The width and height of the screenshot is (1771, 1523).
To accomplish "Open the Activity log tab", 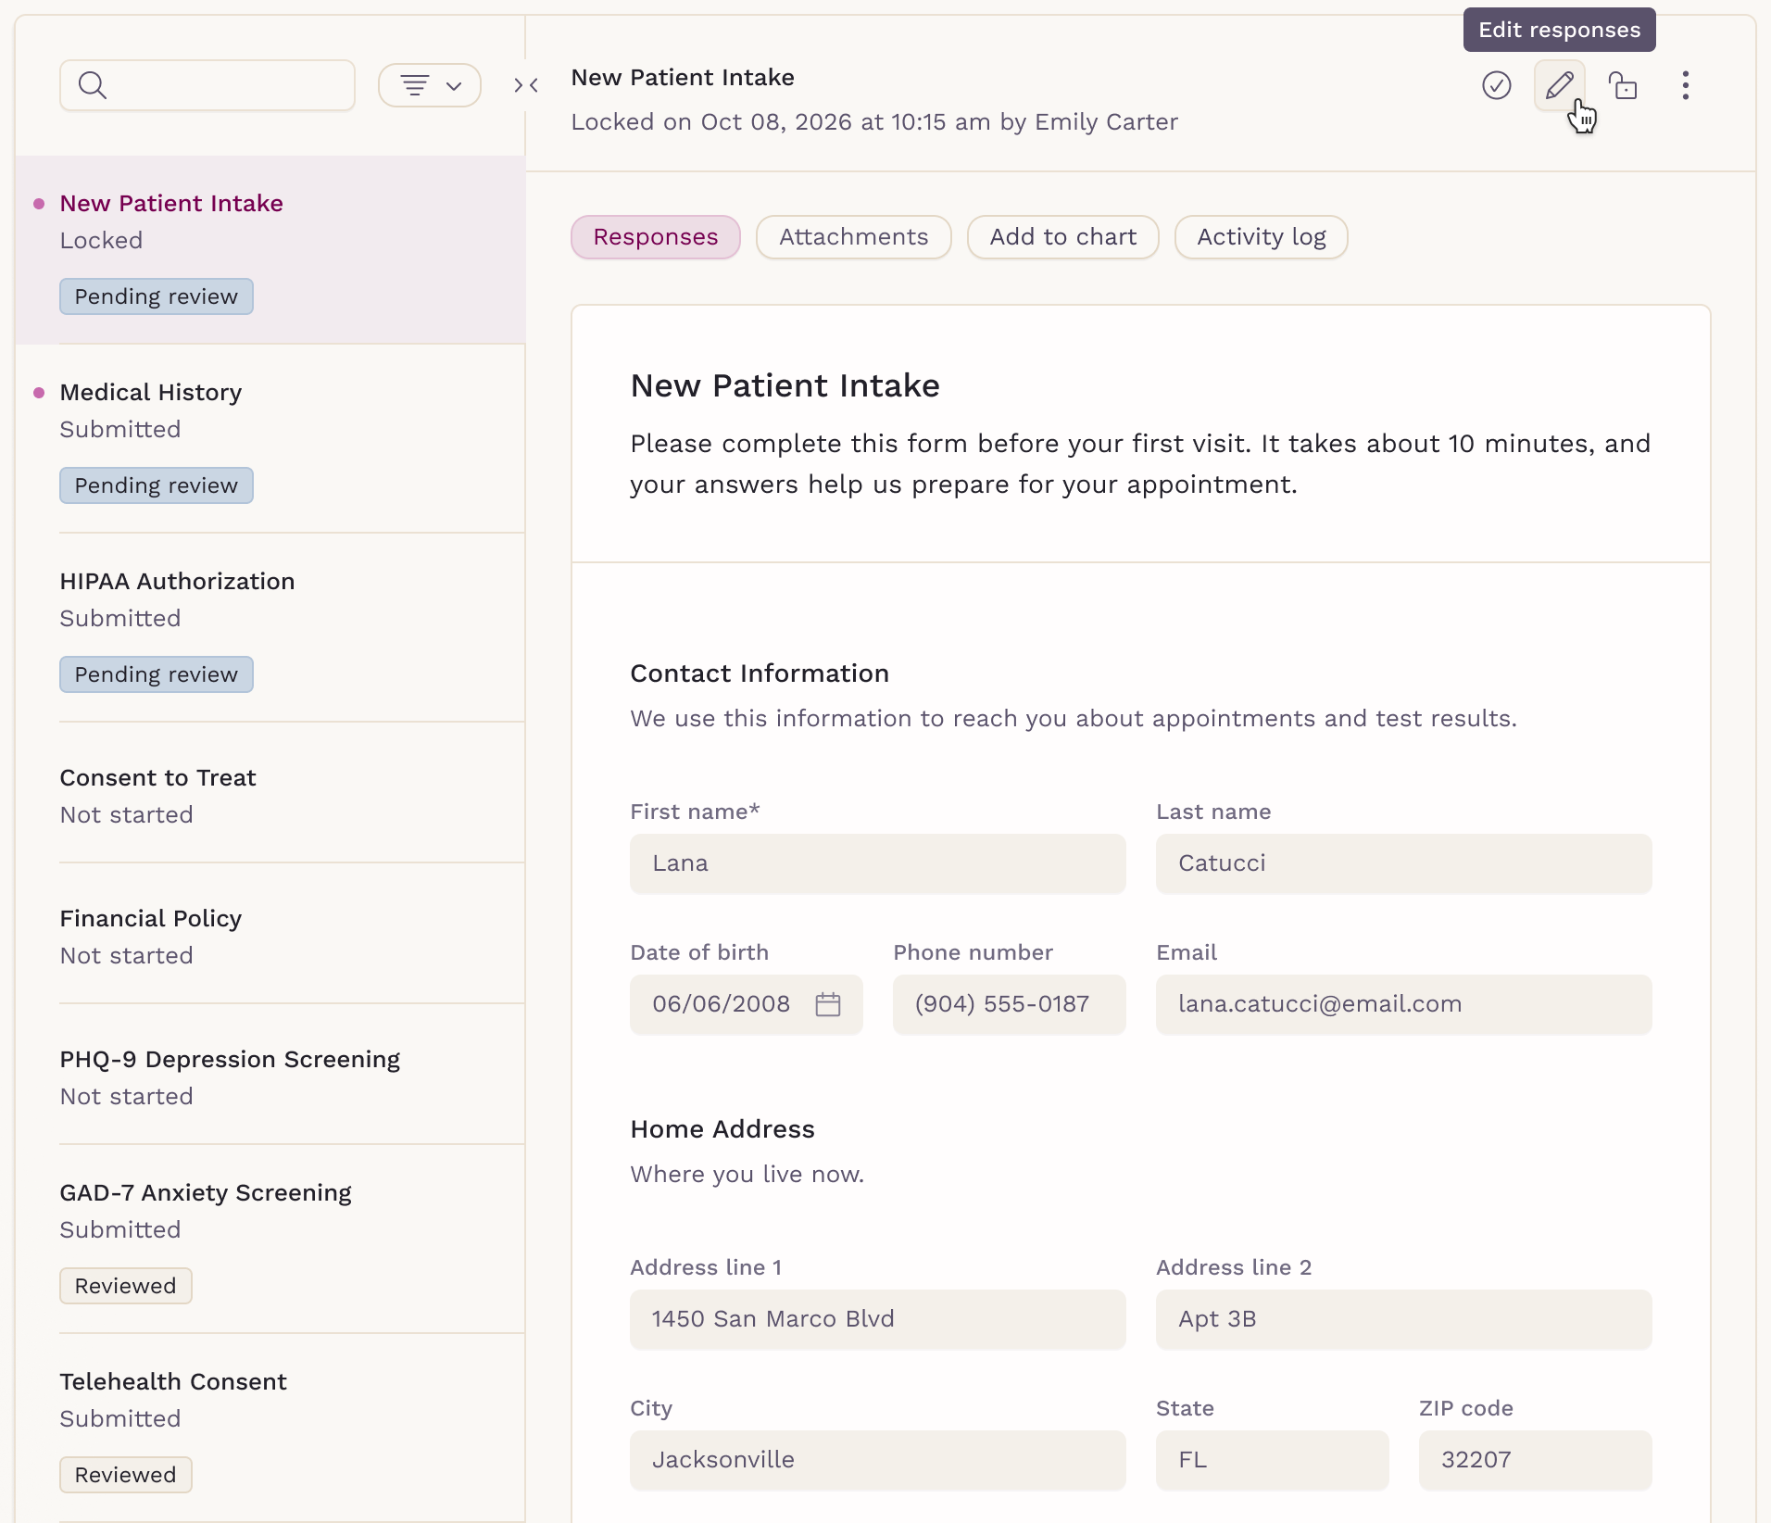I will pyautogui.click(x=1262, y=237).
